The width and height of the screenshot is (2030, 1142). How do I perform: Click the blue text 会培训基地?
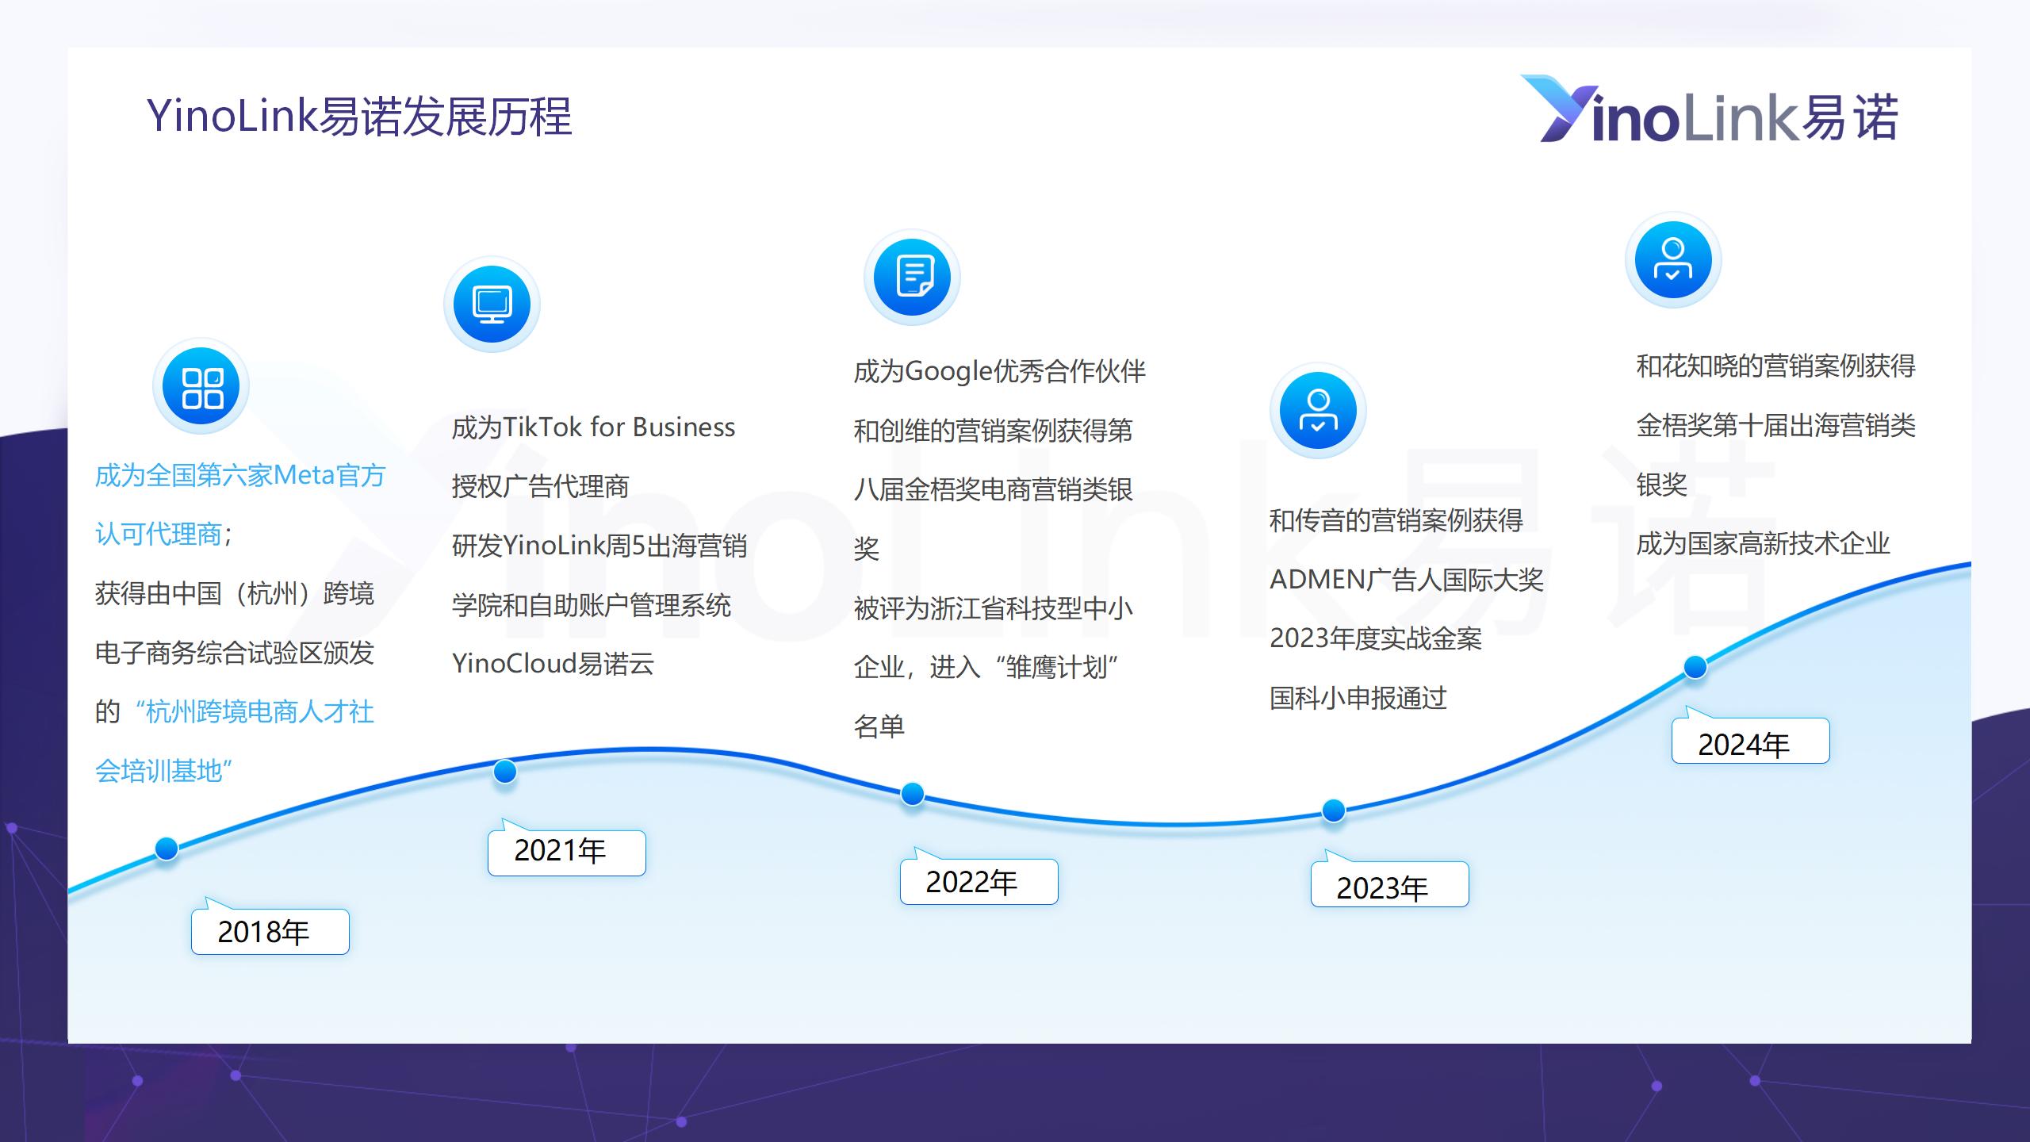159,771
